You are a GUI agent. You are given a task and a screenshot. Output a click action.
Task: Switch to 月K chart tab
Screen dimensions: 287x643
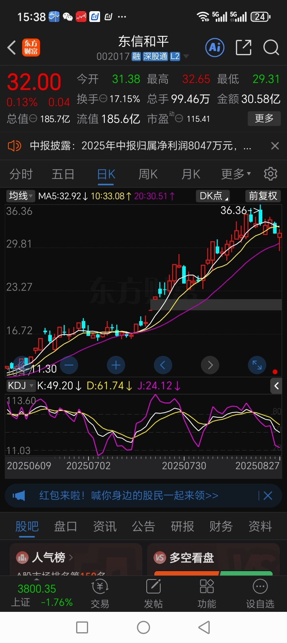pos(191,174)
